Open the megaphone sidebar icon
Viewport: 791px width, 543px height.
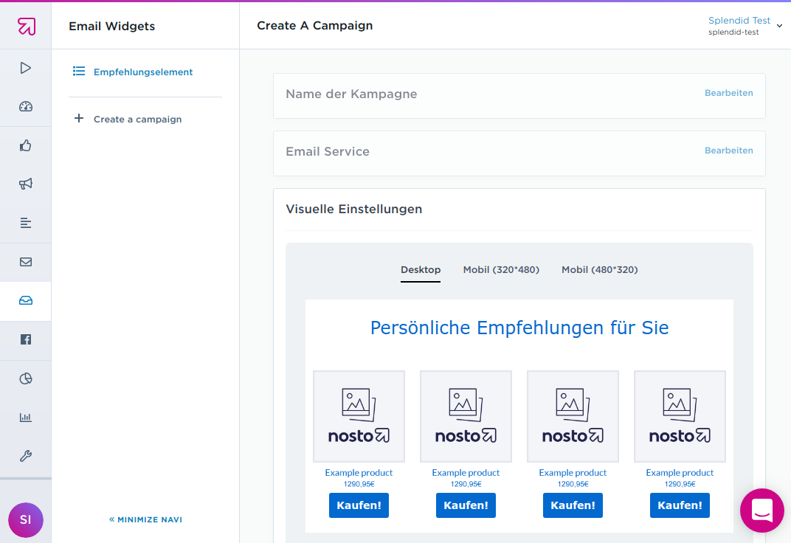26,184
